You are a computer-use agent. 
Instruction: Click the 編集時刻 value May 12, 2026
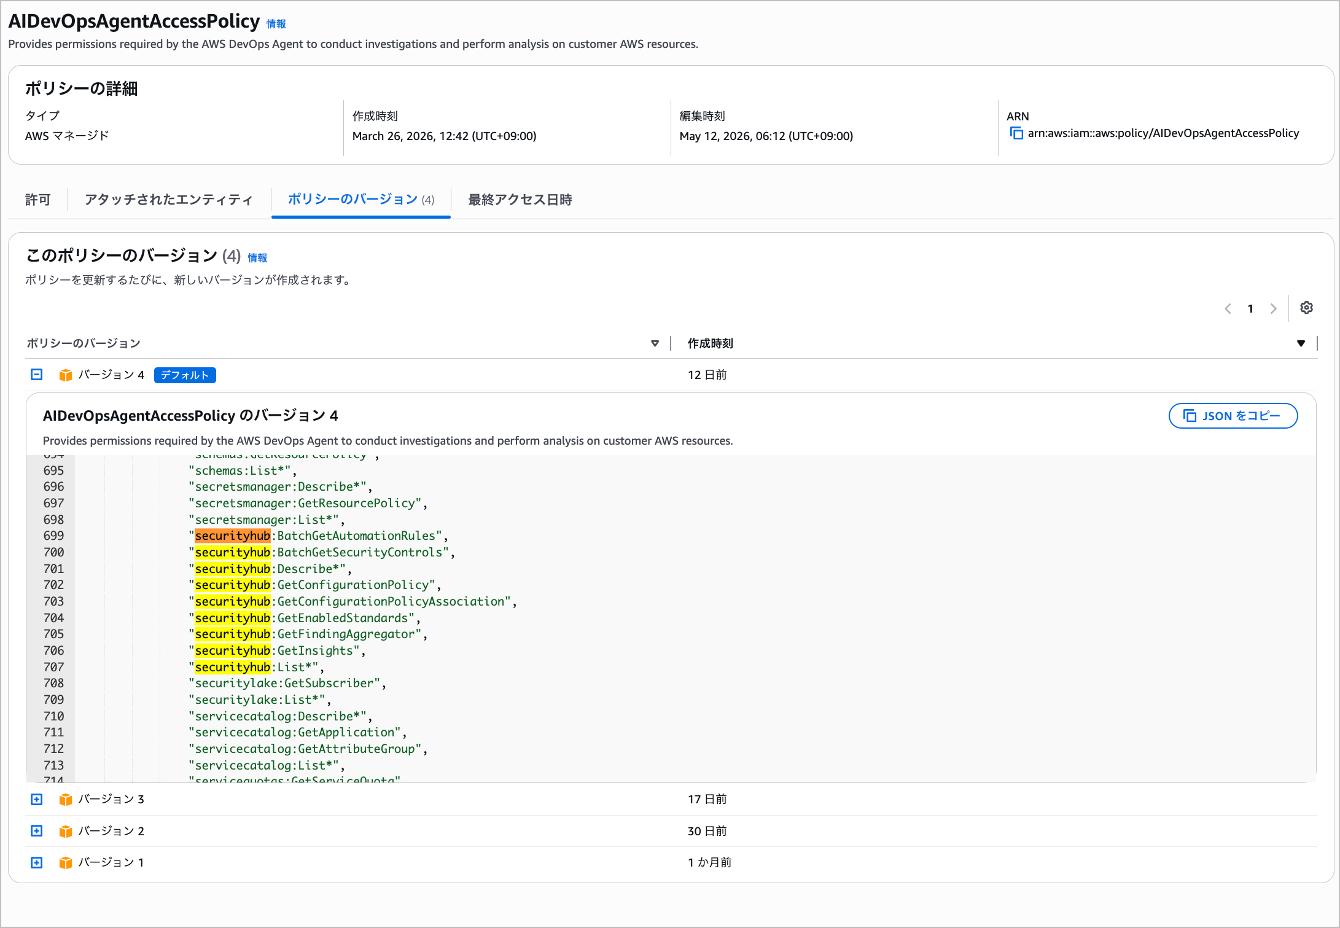coord(766,136)
